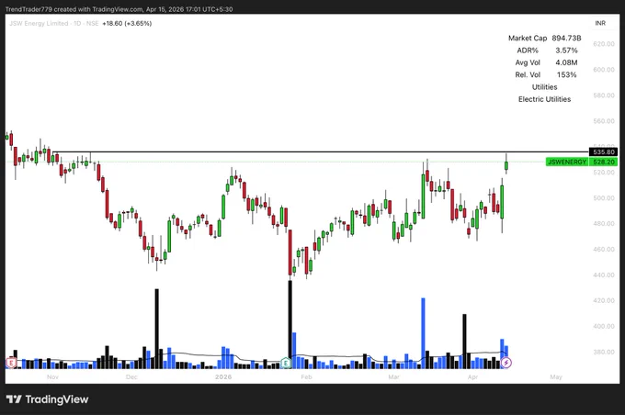Viewport: 625px width, 415px height.
Task: Click the TrendTrader779 attribution text at top
Action: tap(119, 9)
